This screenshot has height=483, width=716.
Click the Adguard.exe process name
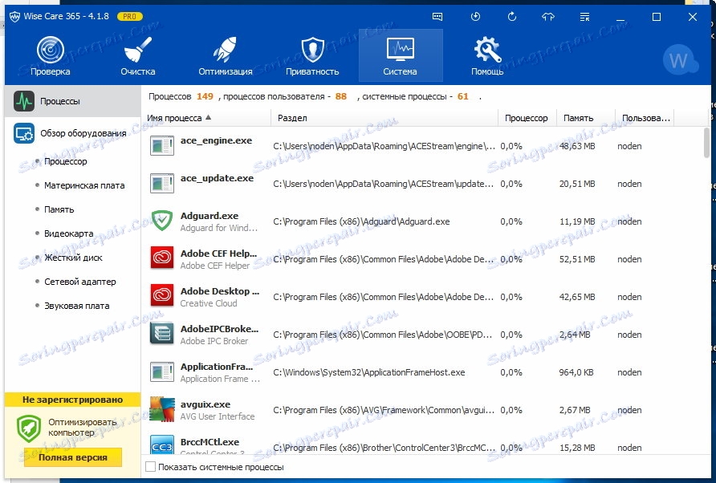click(210, 216)
